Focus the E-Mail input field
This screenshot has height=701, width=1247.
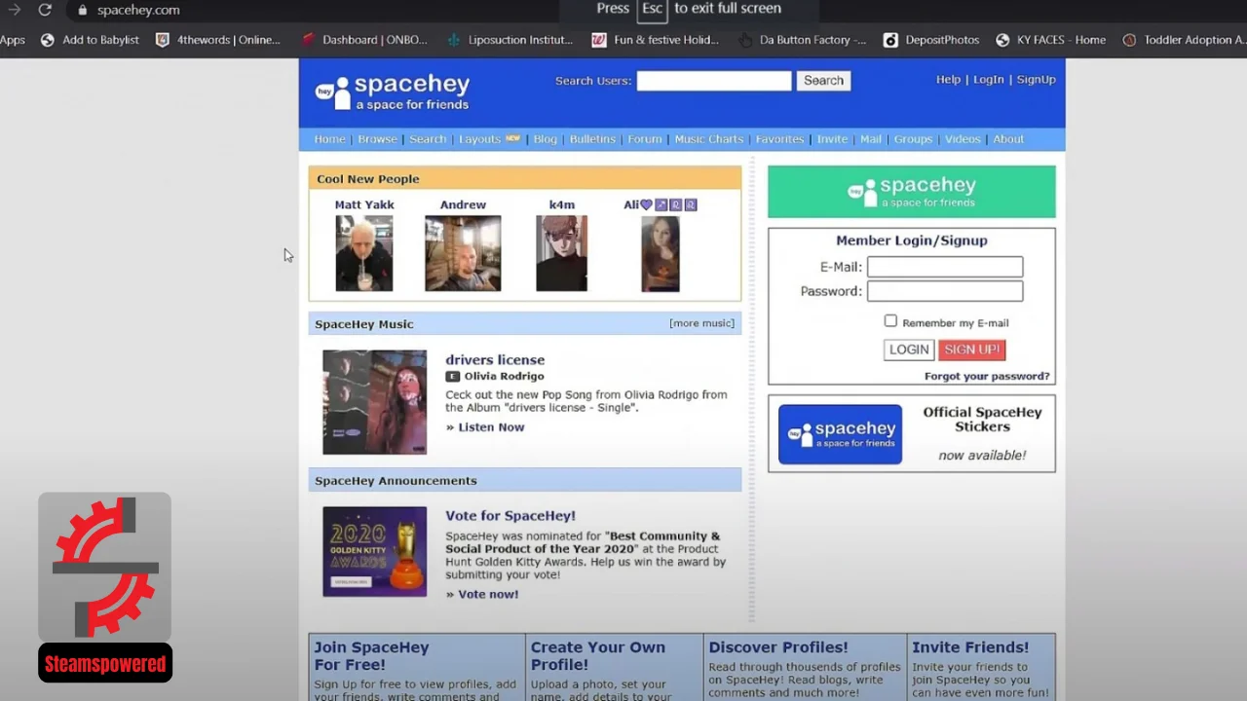(945, 267)
